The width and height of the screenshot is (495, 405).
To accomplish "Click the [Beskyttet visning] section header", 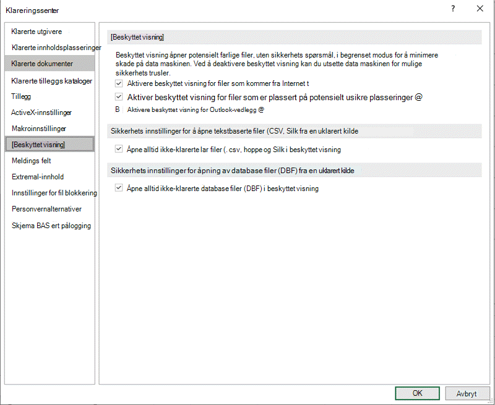I will coord(295,37).
